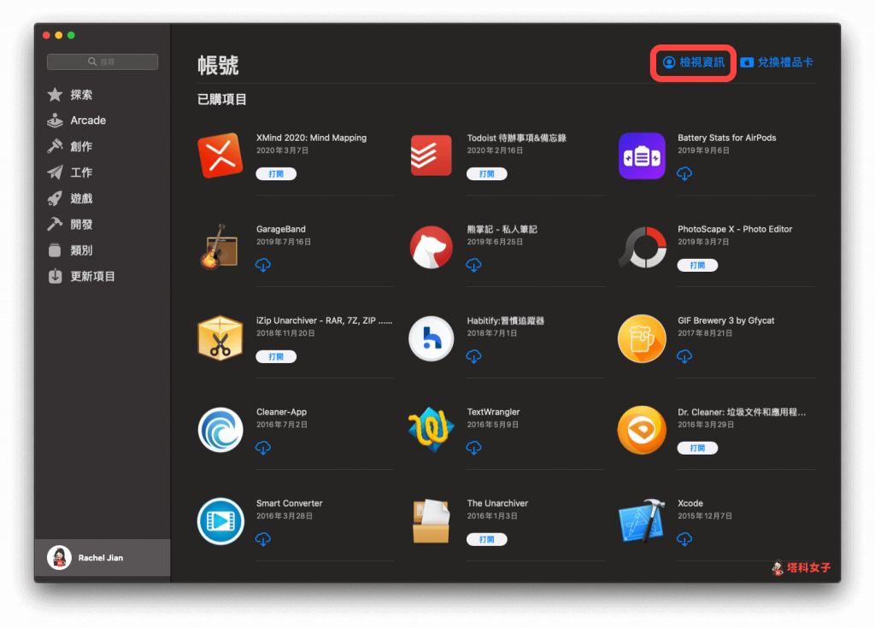Viewport: 875px width, 628px height.
Task: Click the Cleaner-App title text
Action: click(281, 412)
